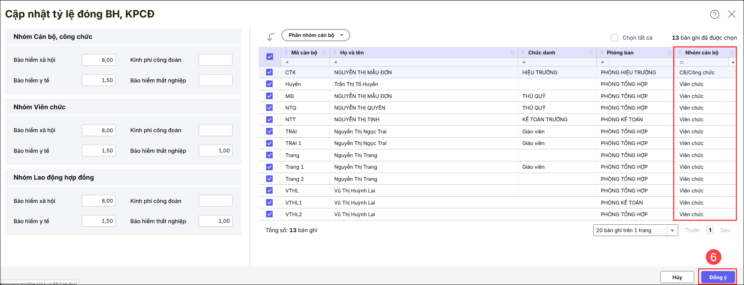
Task: Click the Đồng ý button
Action: 718,277
